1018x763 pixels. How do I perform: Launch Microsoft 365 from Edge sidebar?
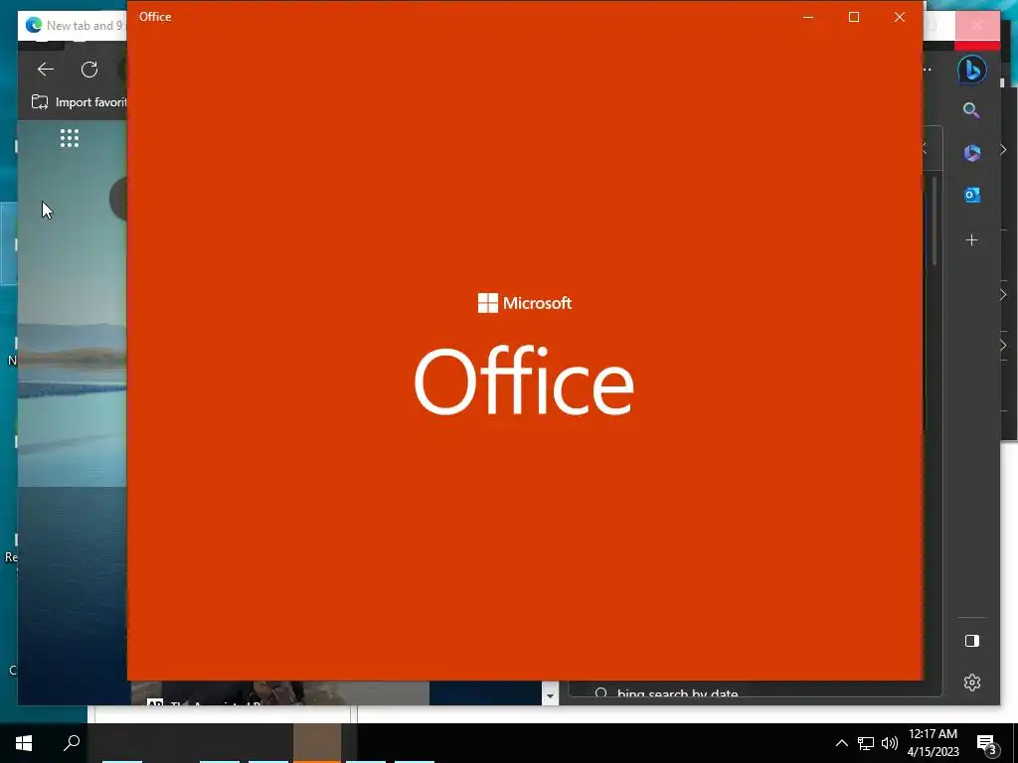tap(972, 153)
